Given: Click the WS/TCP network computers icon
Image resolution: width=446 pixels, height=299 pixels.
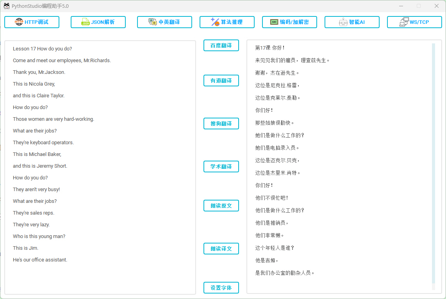Looking at the screenshot, I should [404, 22].
